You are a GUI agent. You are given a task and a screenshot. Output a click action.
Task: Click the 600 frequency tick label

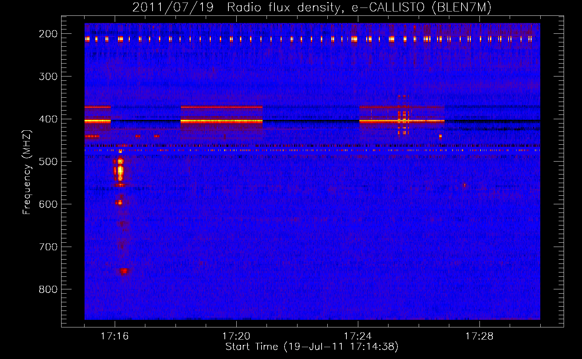(x=48, y=204)
